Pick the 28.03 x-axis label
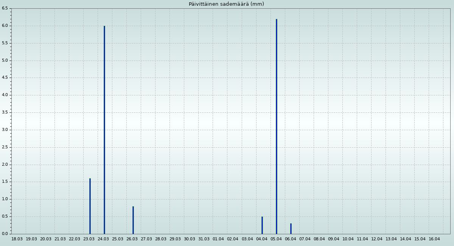 tap(161, 239)
